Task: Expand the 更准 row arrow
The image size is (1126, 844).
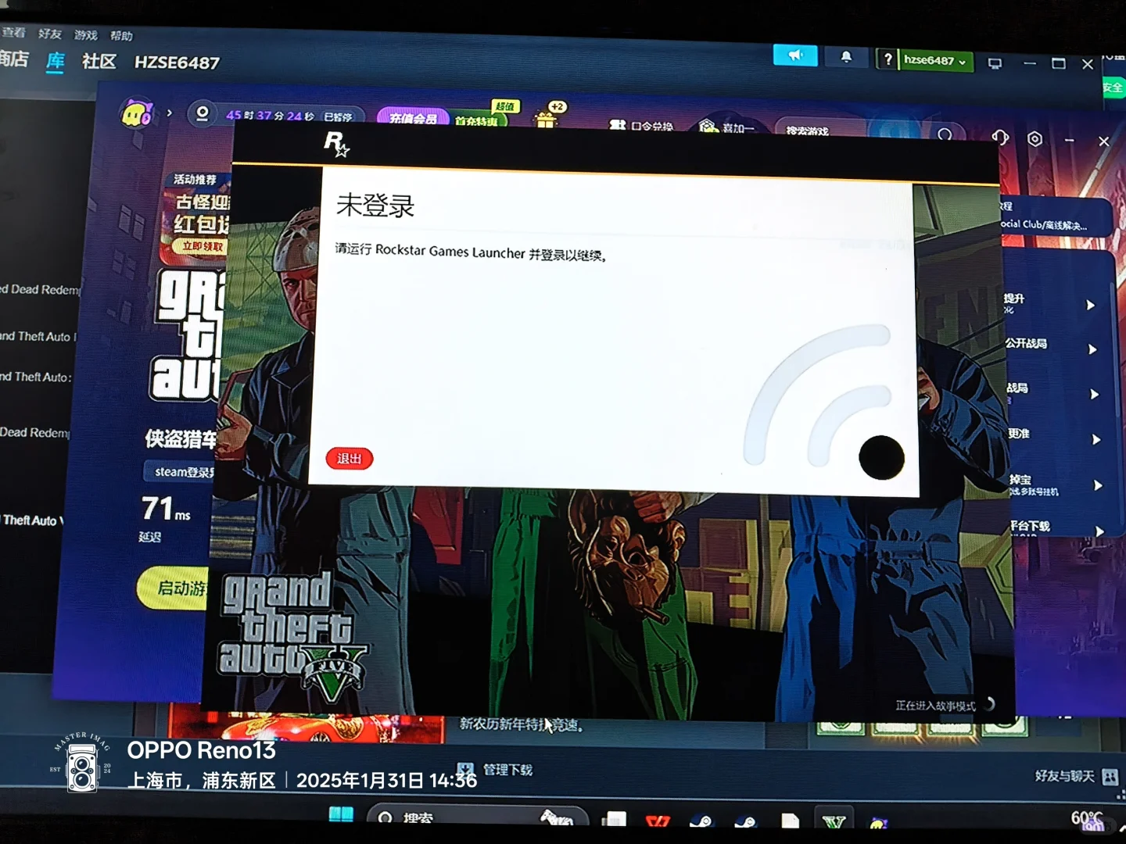Action: pyautogui.click(x=1096, y=439)
